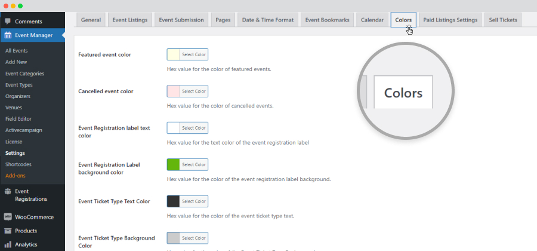The height and width of the screenshot is (251, 537).
Task: Click the orange Add-ons link
Action: click(16, 176)
